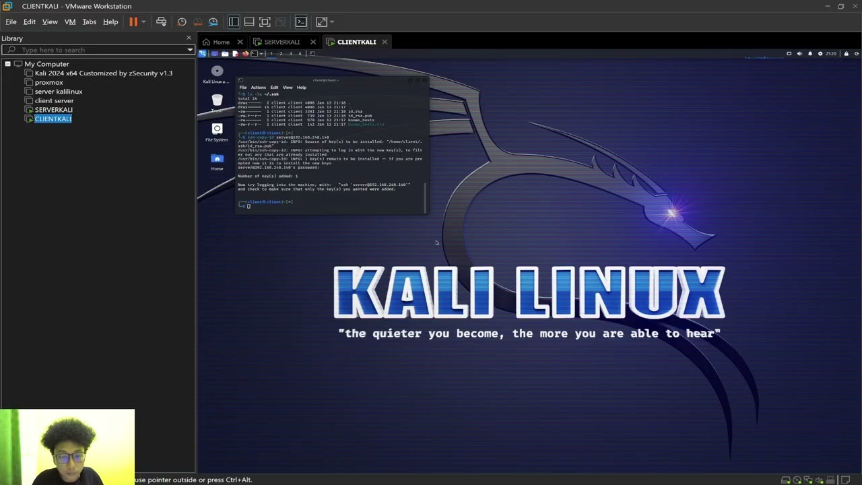This screenshot has height=485, width=862.
Task: Select the proxmox VM in the library
Action: [x=48, y=82]
